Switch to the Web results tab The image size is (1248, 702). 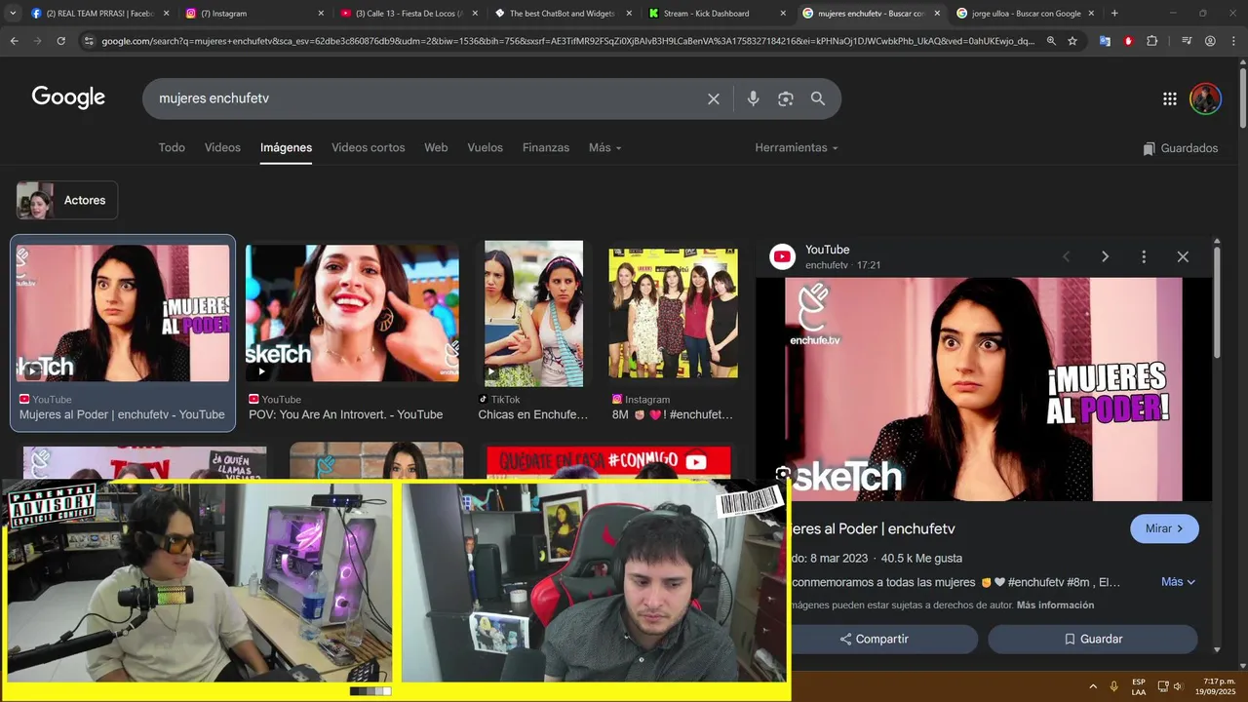pyautogui.click(x=436, y=147)
